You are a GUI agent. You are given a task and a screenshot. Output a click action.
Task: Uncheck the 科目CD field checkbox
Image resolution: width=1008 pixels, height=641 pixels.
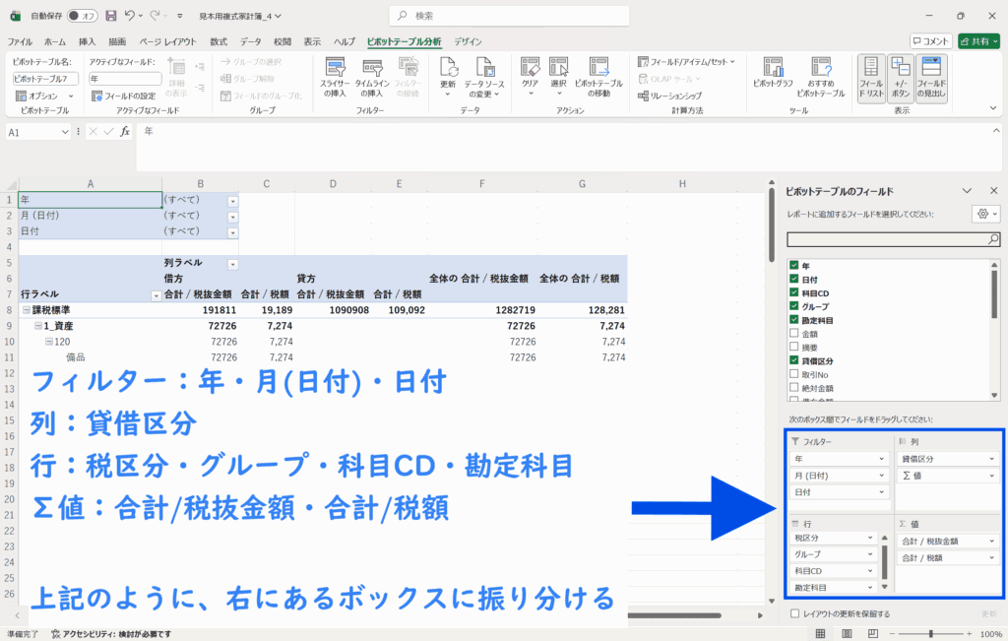click(x=793, y=292)
